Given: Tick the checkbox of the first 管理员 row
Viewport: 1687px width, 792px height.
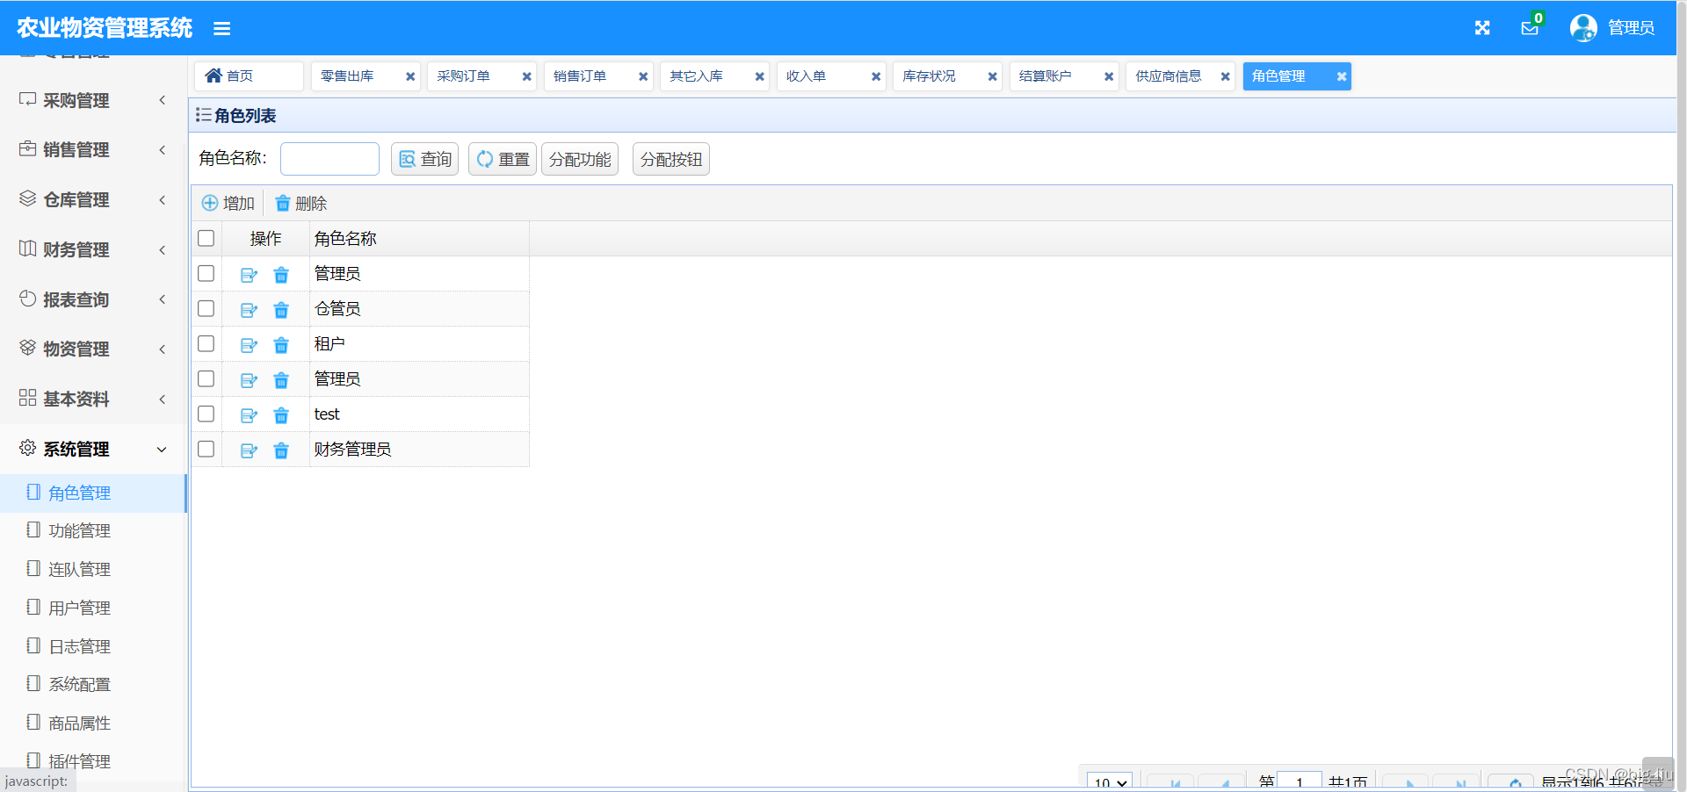Looking at the screenshot, I should [206, 273].
